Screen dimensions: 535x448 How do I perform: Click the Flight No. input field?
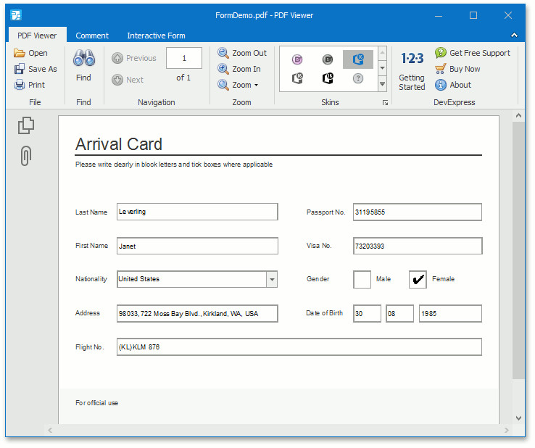tap(299, 347)
